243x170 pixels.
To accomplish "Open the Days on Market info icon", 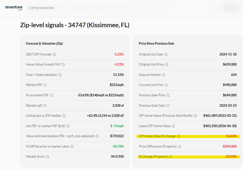I will point(164,75).
